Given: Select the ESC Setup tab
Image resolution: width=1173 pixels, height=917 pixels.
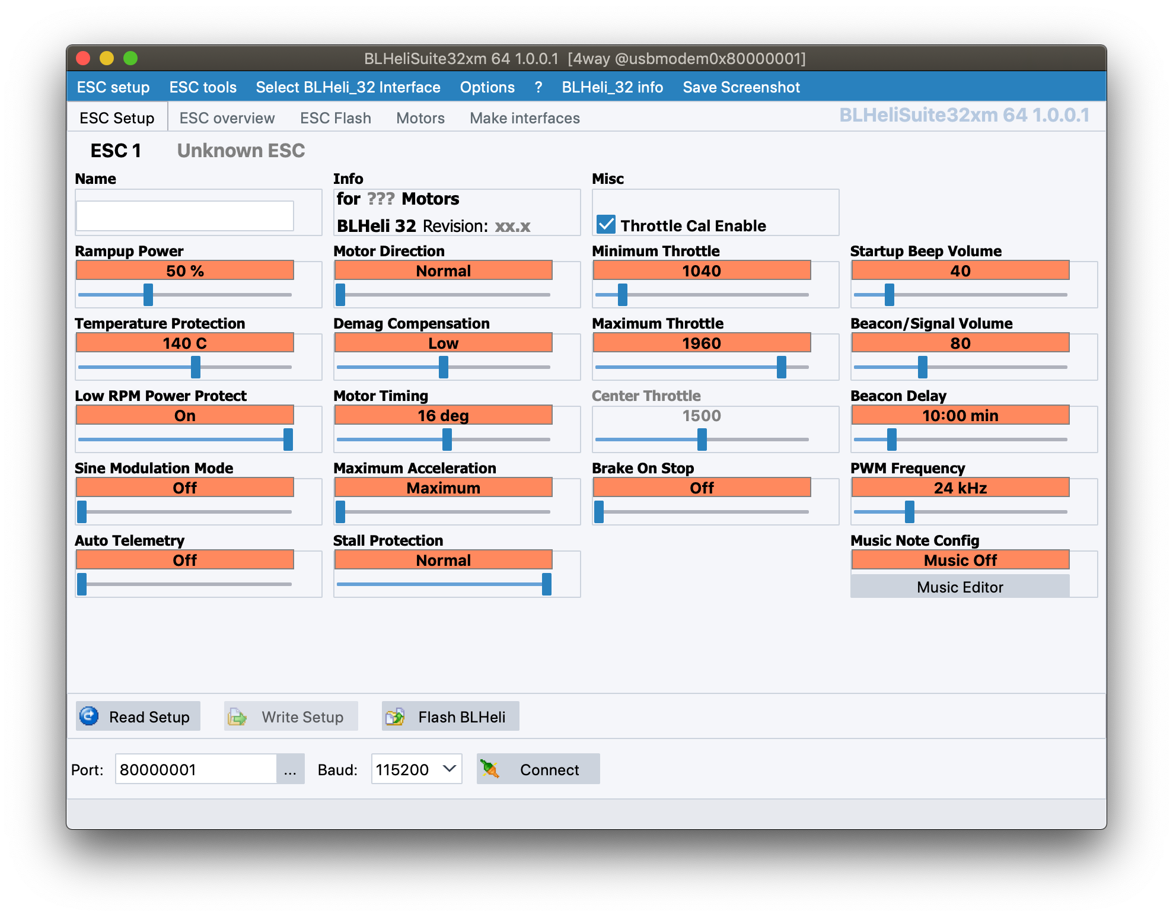Looking at the screenshot, I should tap(117, 118).
